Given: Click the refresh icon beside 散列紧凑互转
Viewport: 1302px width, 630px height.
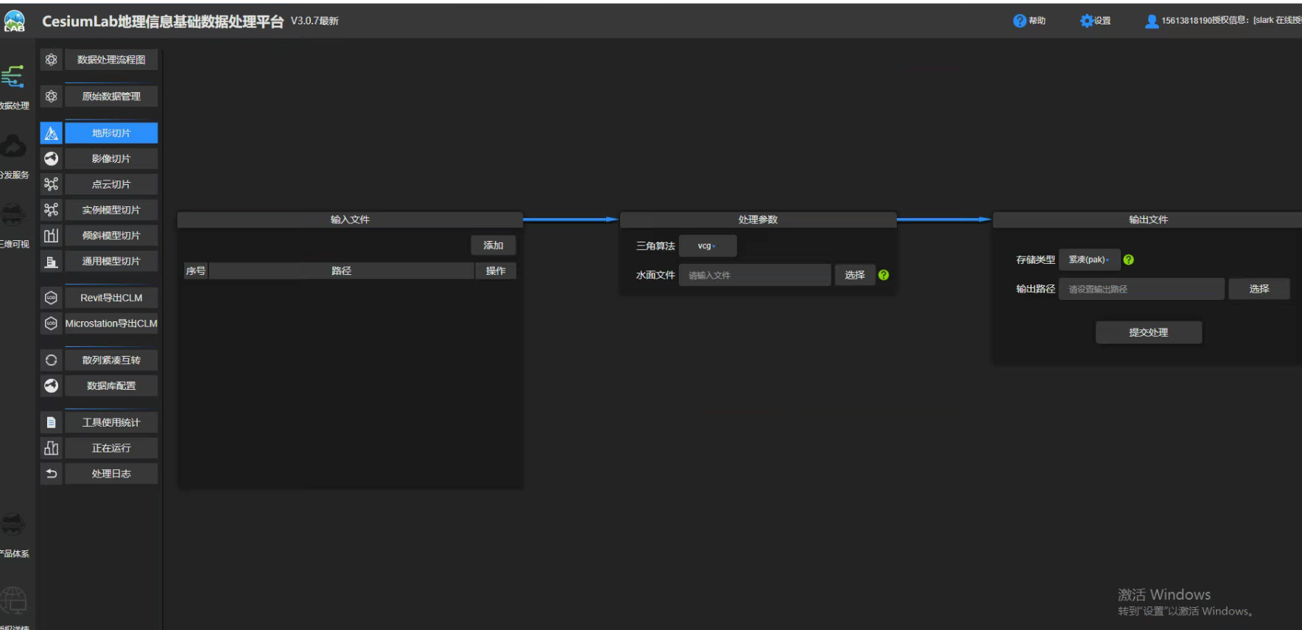Looking at the screenshot, I should click(x=51, y=360).
